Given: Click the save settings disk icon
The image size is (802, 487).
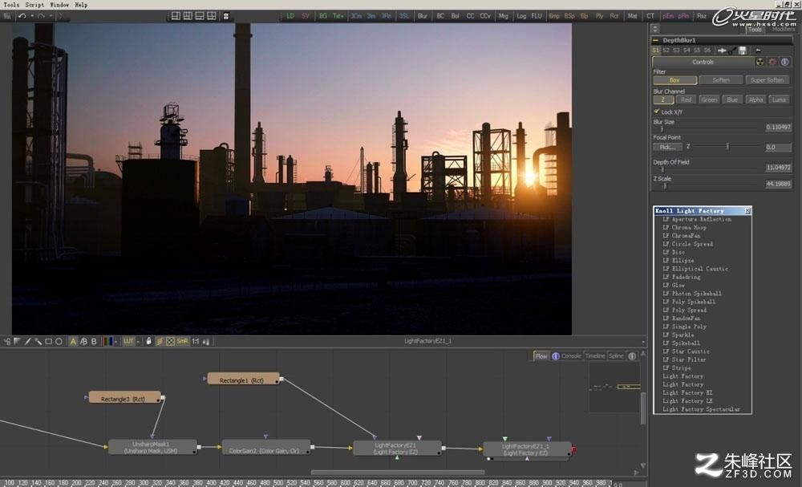Looking at the screenshot, I should 743,50.
